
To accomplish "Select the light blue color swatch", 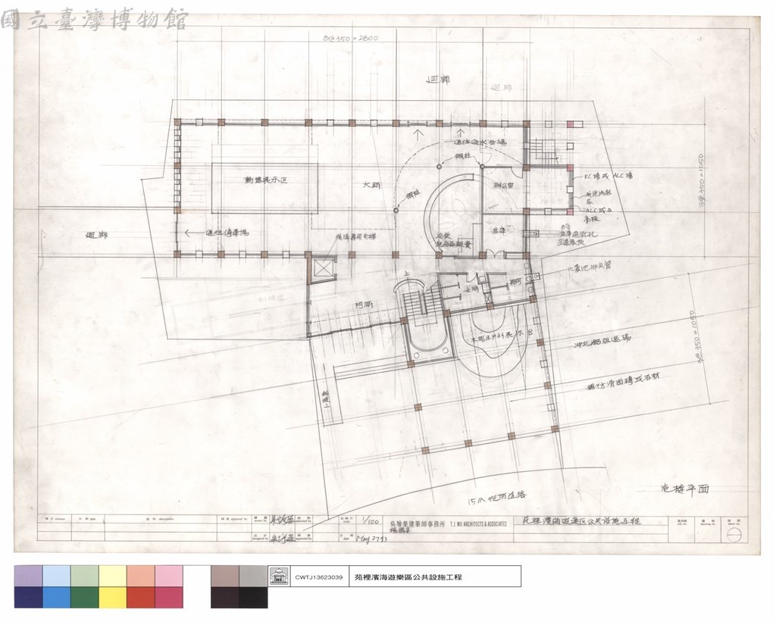I will 56,577.
